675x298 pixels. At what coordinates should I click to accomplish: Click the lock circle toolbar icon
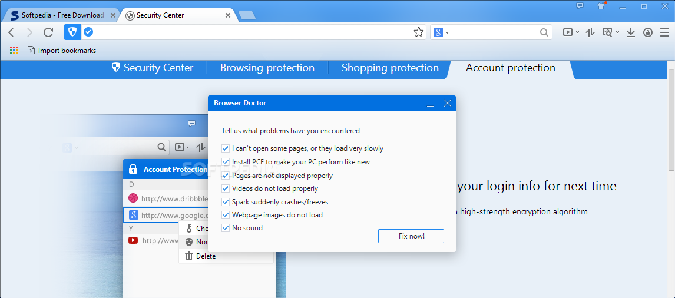coord(648,32)
